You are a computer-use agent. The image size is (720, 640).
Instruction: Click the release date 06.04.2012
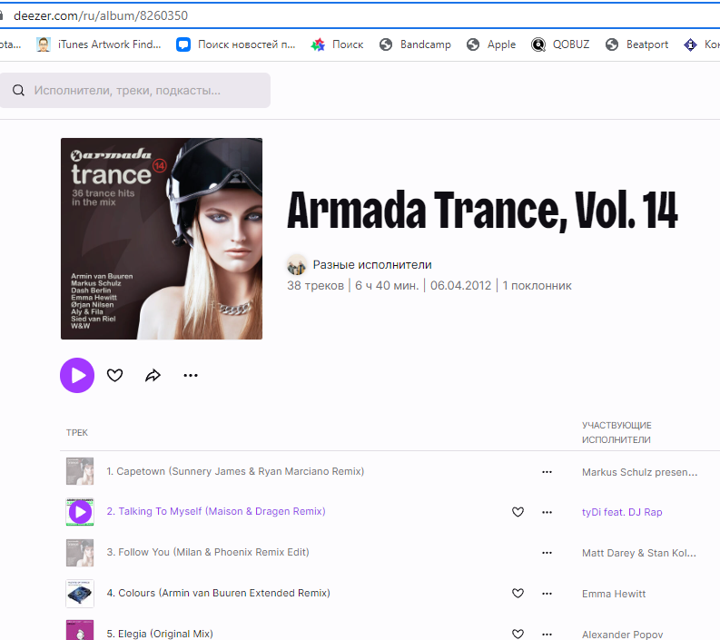pos(460,286)
